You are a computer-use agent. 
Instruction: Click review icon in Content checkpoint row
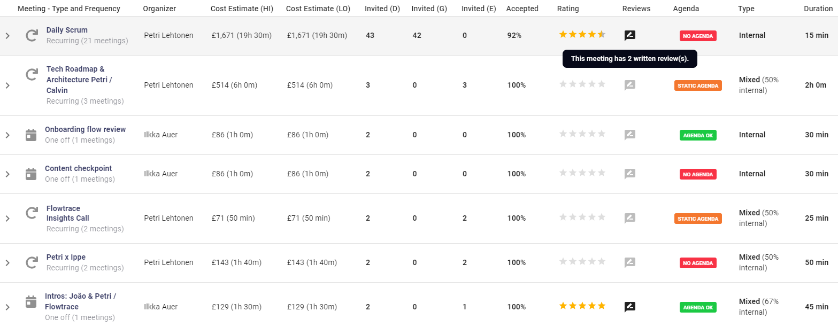(x=630, y=174)
